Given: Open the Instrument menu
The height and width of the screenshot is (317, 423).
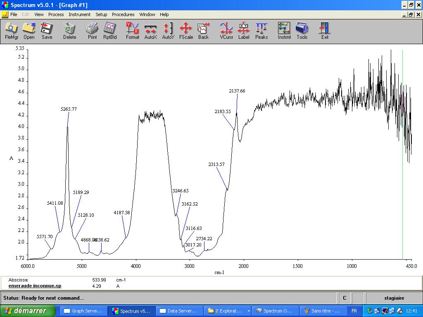Looking at the screenshot, I should point(79,14).
